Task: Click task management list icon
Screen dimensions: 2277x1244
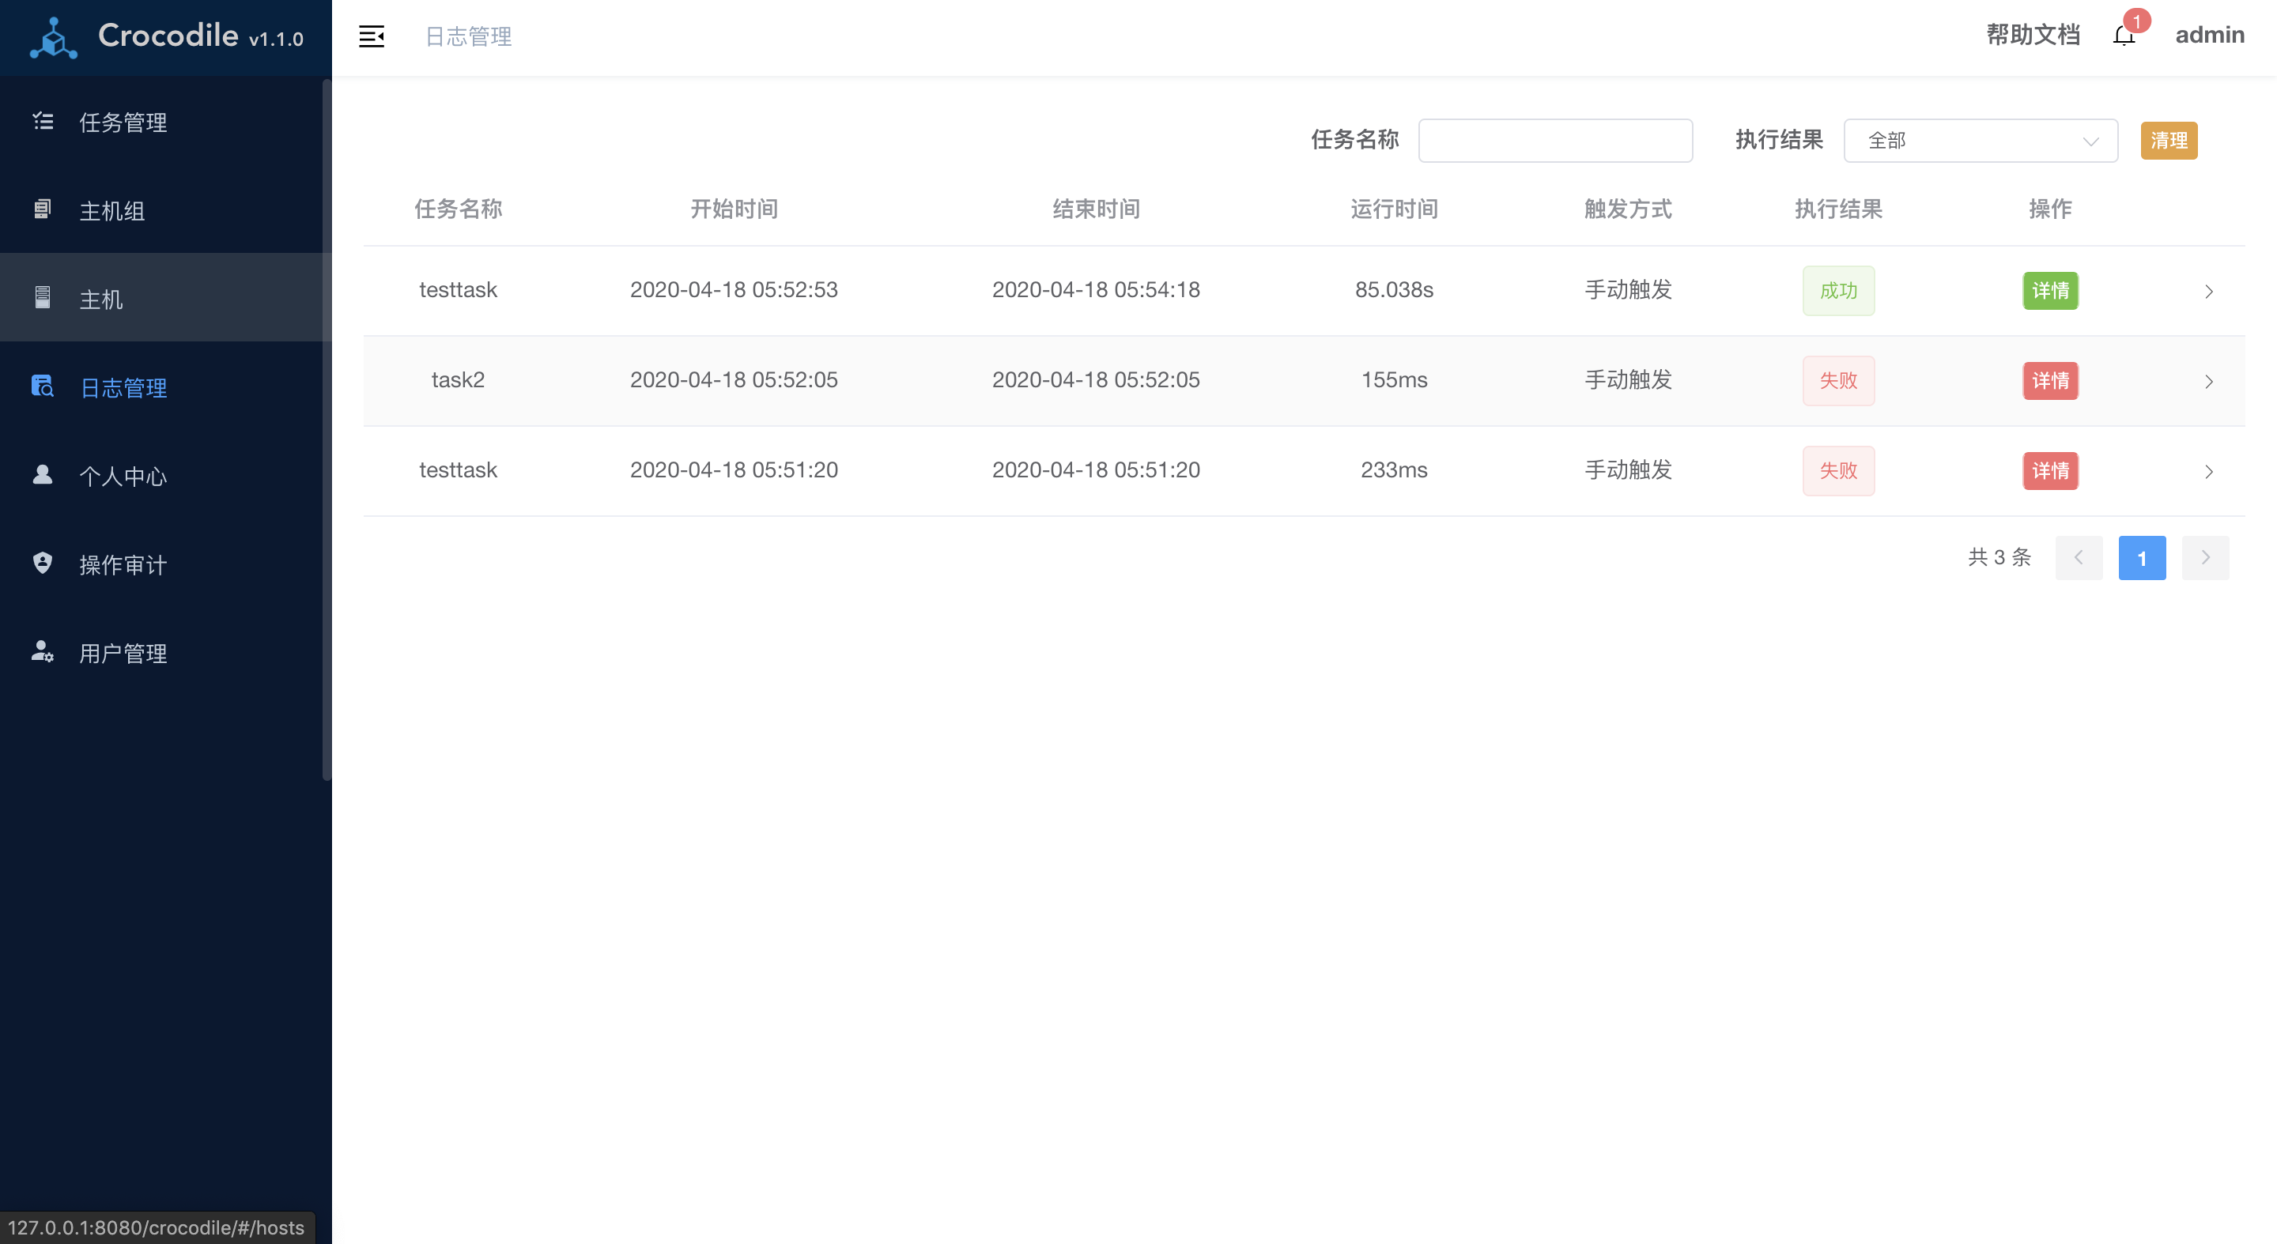Action: pos(43,121)
